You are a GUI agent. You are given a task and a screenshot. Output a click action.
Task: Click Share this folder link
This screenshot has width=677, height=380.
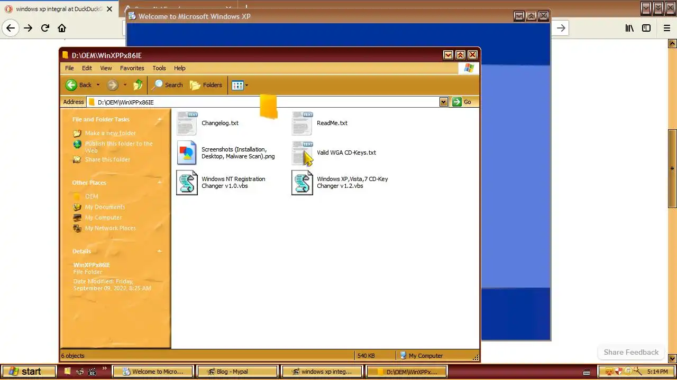[107, 159]
